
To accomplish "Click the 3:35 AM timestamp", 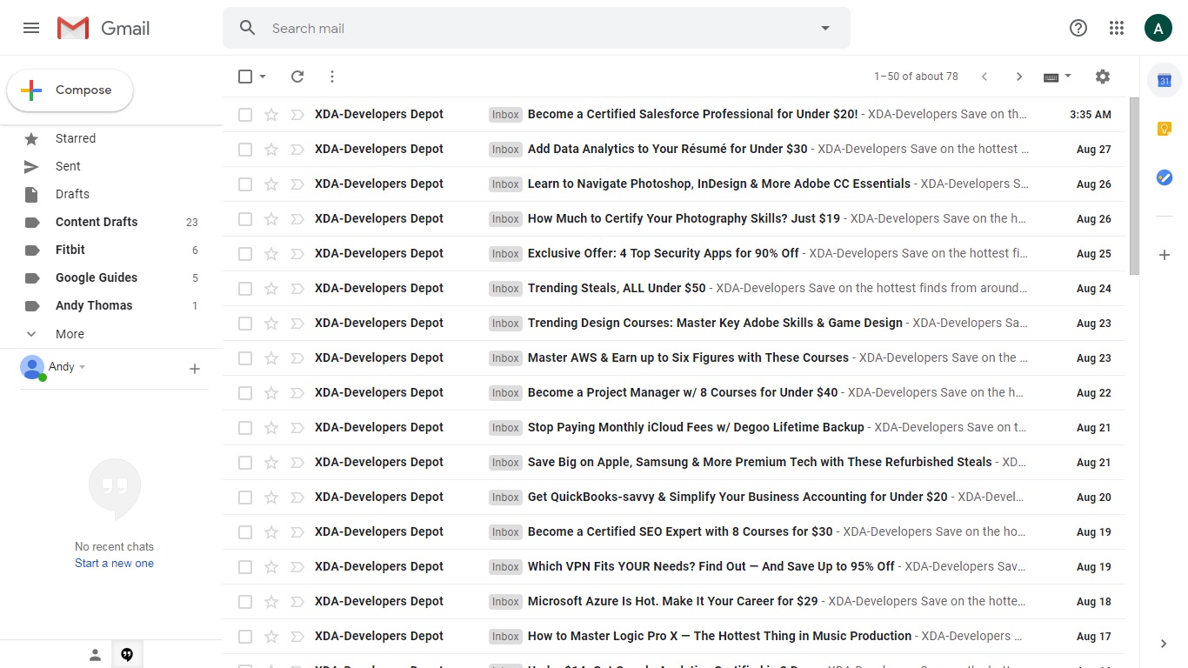I will (1091, 114).
